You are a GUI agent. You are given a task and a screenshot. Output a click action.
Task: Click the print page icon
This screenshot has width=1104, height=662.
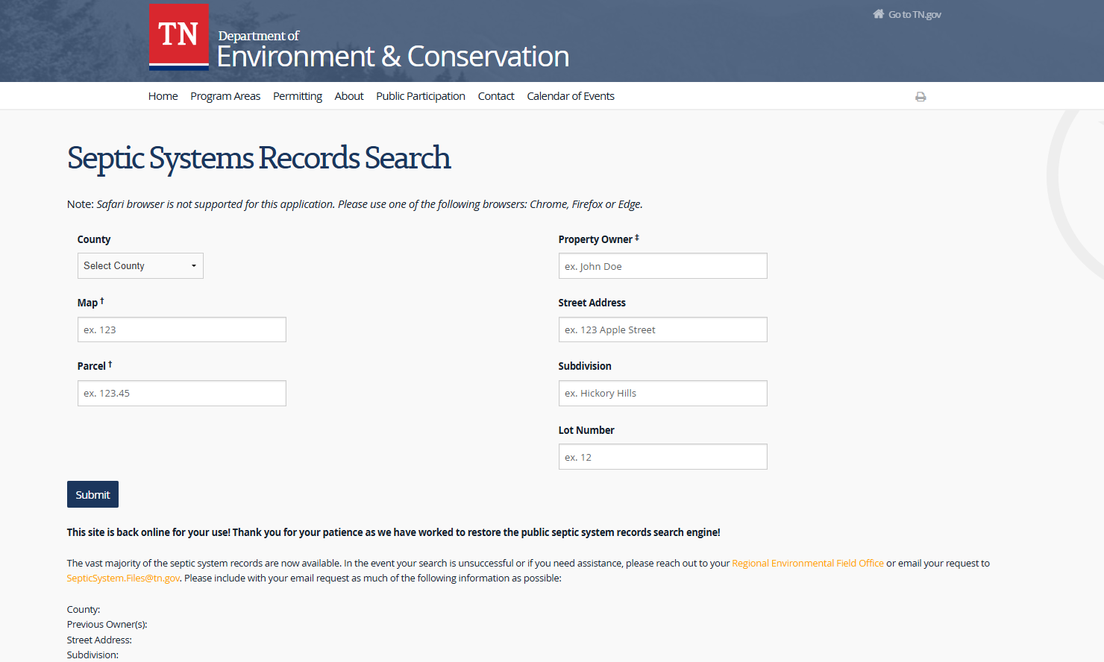tap(920, 97)
